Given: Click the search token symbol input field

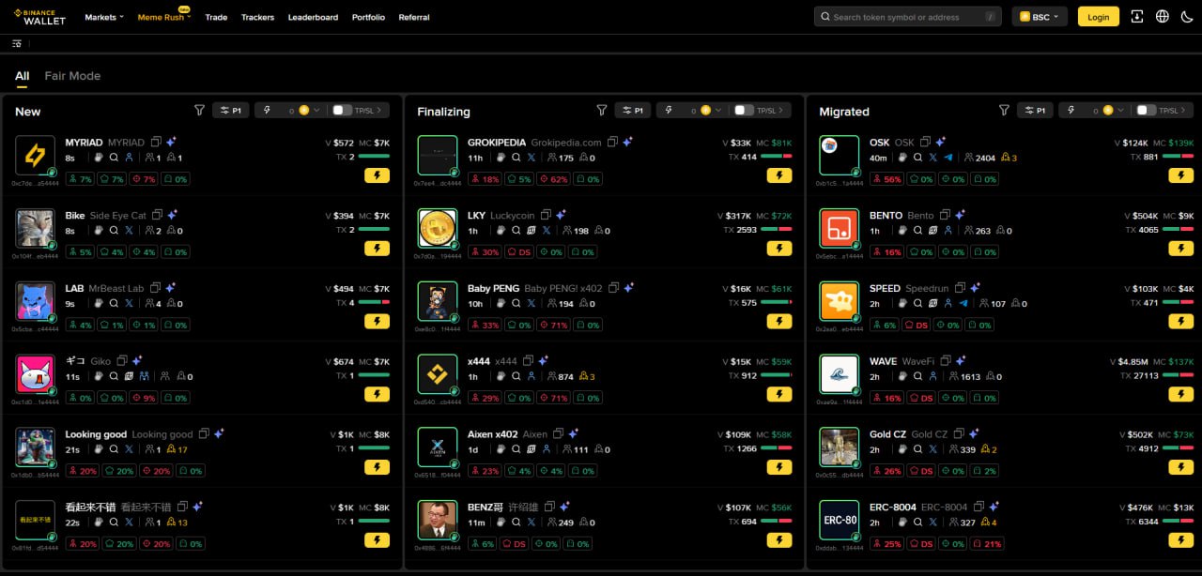Looking at the screenshot, I should pyautogui.click(x=909, y=17).
